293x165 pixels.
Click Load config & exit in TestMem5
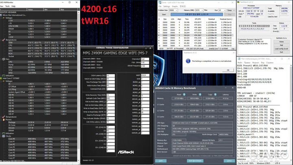pos(282,48)
